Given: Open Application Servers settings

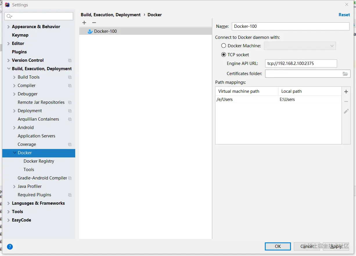Looking at the screenshot, I should [x=36, y=136].
